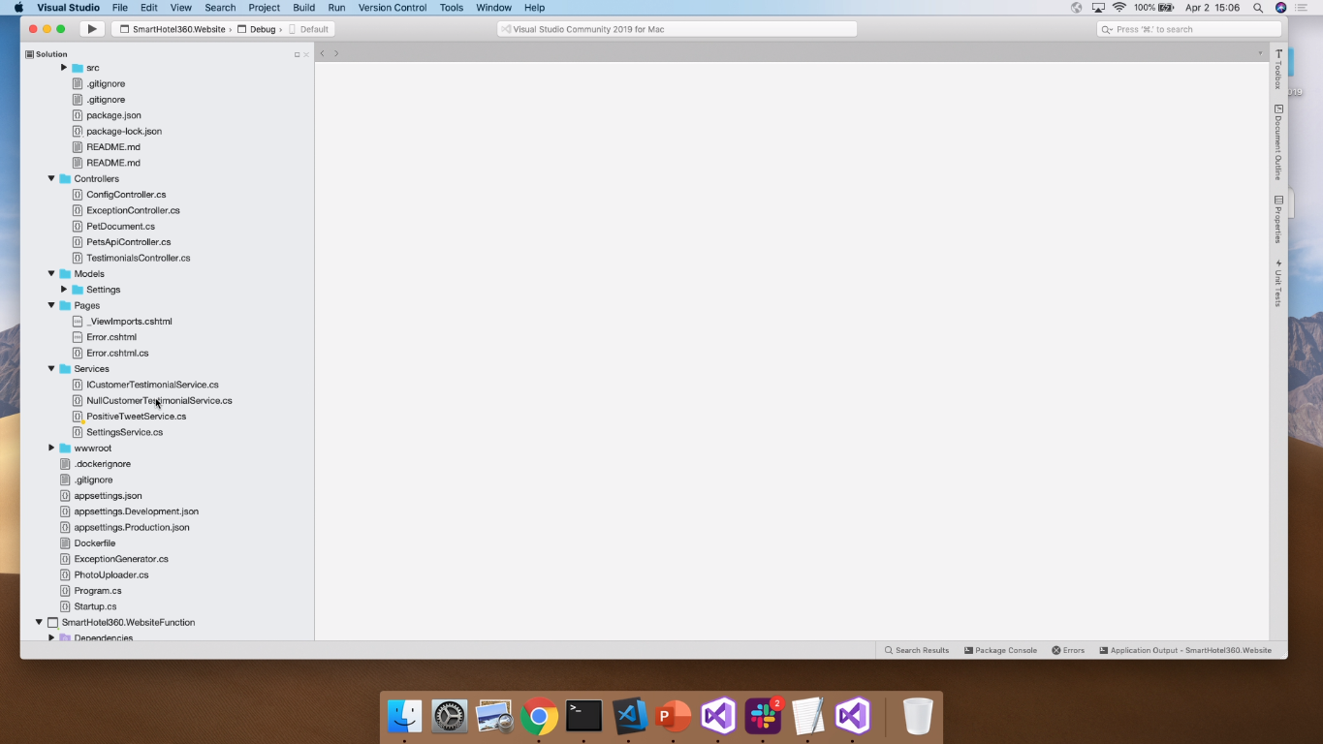
Task: Open the Properties side pad
Action: tap(1278, 219)
